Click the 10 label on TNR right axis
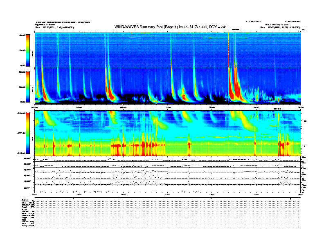 pos(304,146)
